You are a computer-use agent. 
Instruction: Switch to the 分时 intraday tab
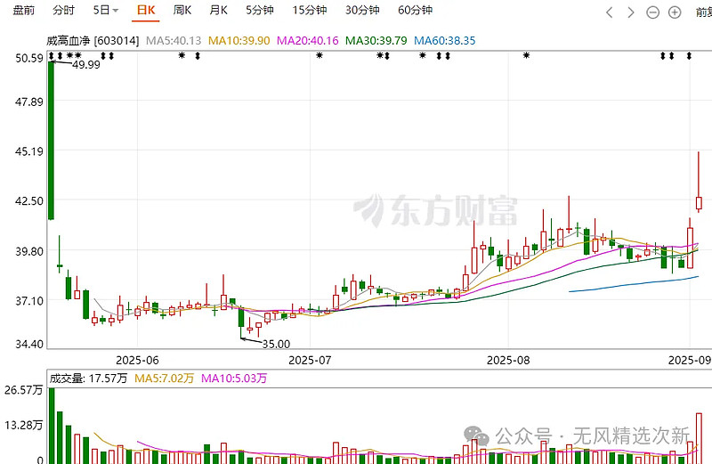click(x=64, y=11)
